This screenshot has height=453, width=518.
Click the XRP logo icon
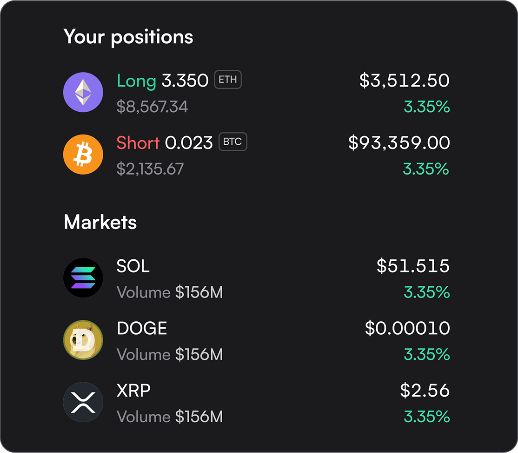pos(83,402)
